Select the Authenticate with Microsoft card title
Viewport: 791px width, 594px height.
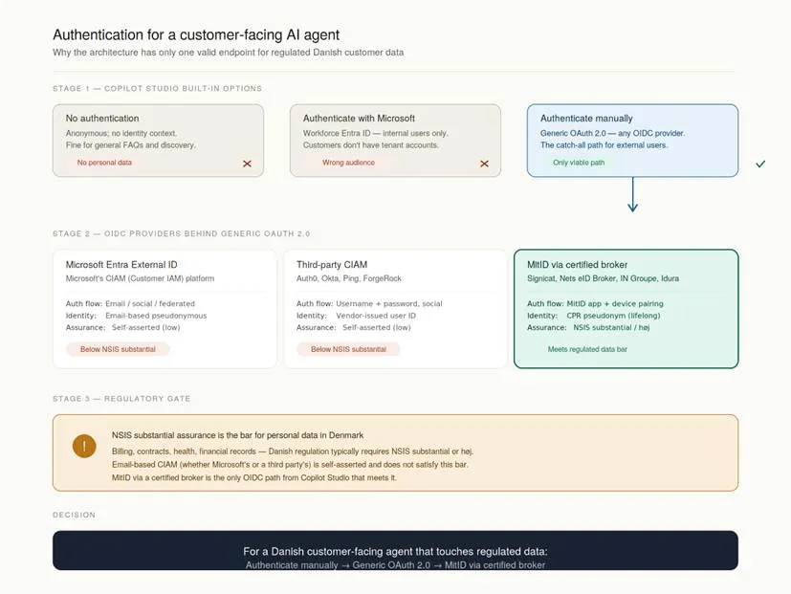click(359, 118)
